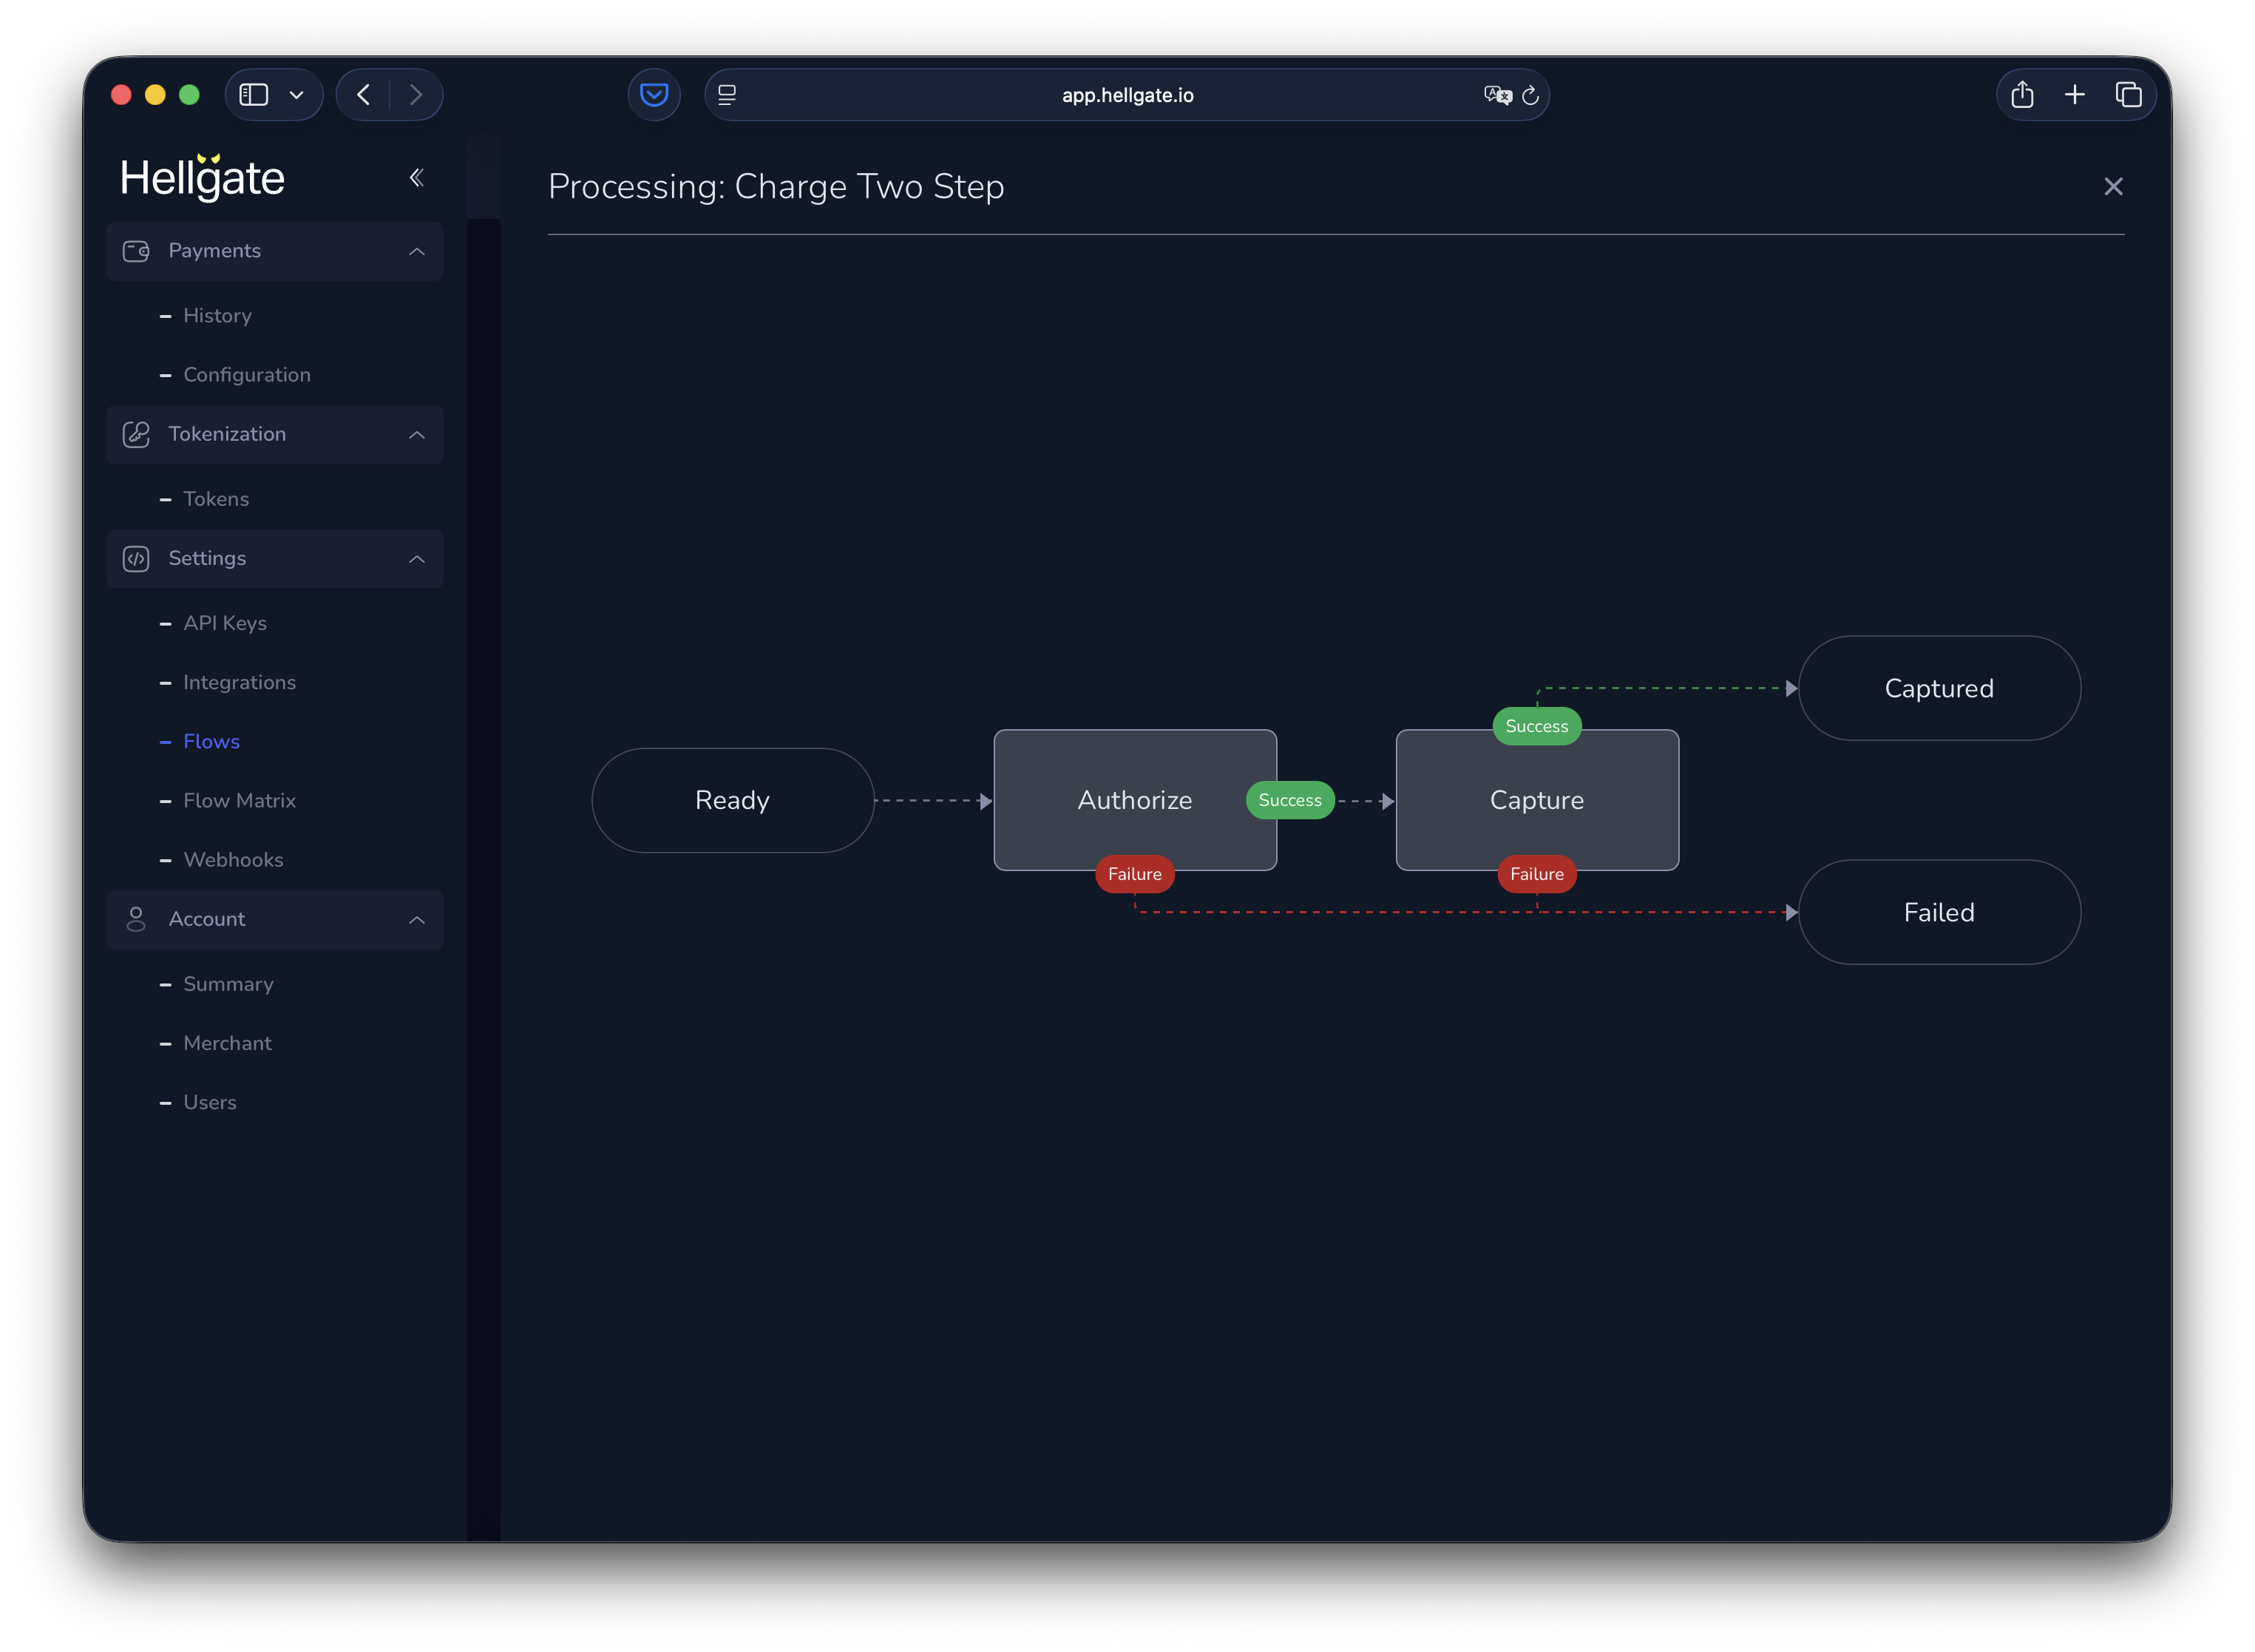Click the translate page icon

point(1496,95)
